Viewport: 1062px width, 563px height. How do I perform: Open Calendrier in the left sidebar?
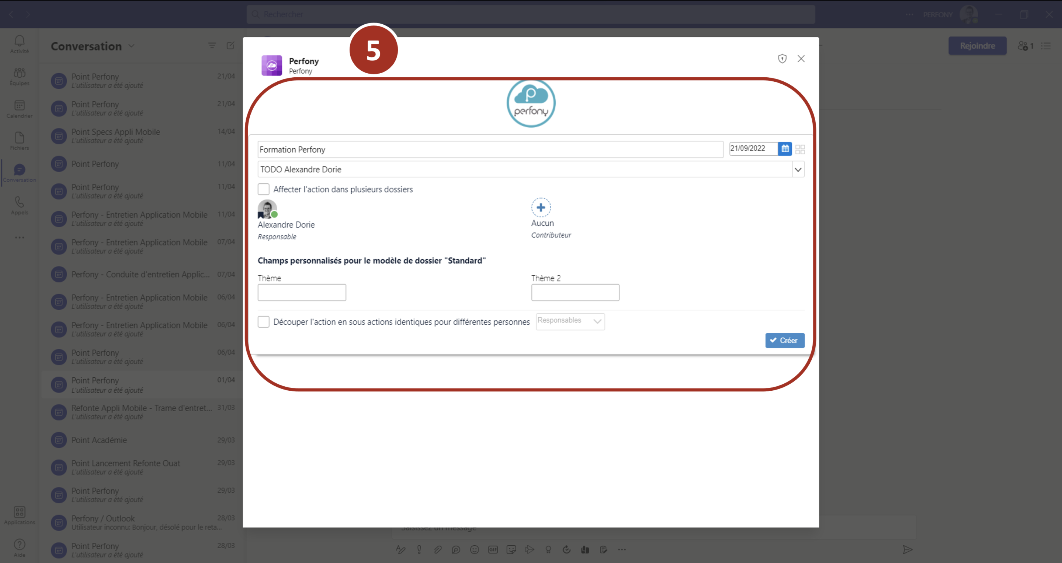coord(20,109)
